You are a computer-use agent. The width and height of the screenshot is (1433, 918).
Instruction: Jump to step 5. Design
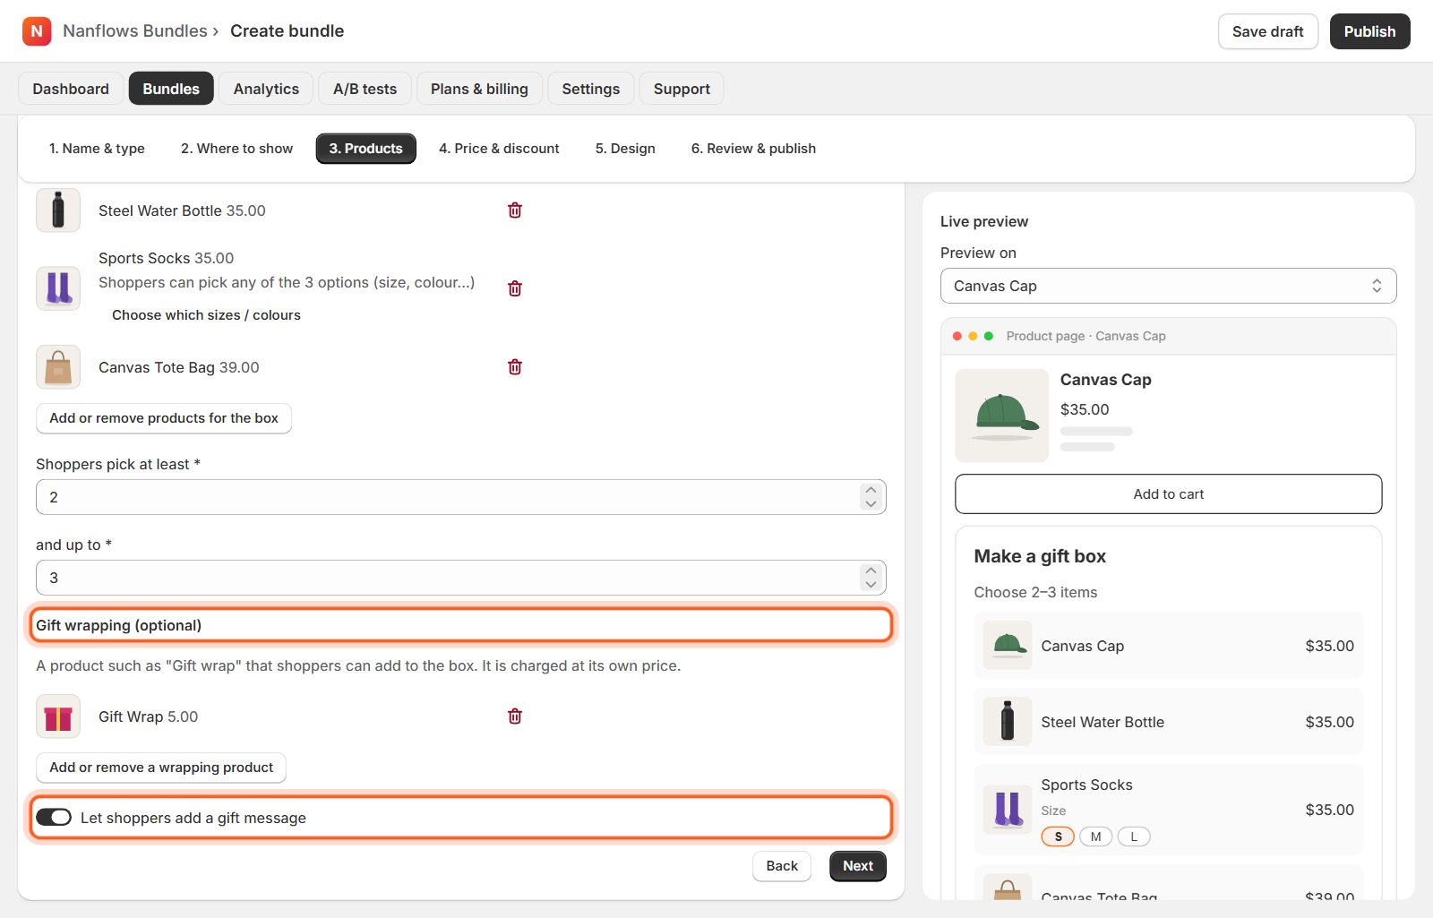[625, 149]
